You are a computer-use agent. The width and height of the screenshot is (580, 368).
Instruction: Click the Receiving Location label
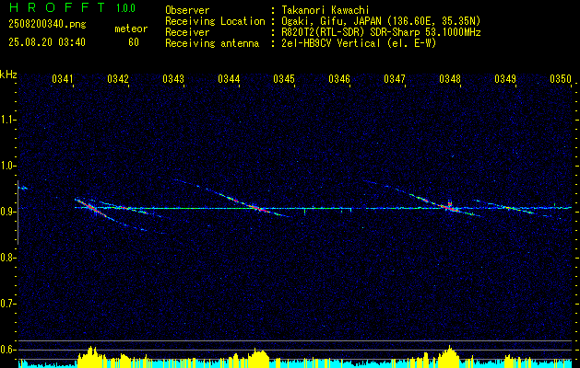coord(215,21)
